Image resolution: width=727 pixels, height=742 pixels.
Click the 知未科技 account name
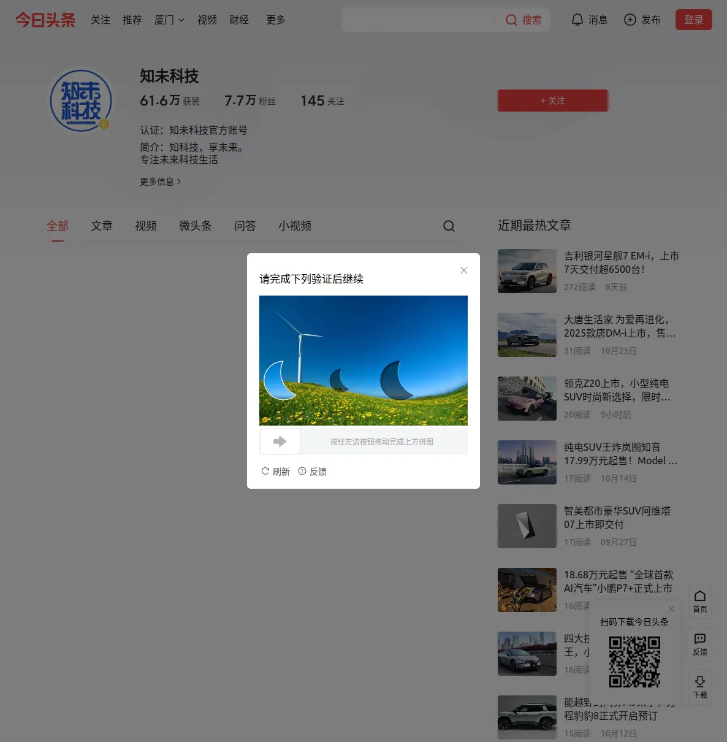click(x=169, y=76)
